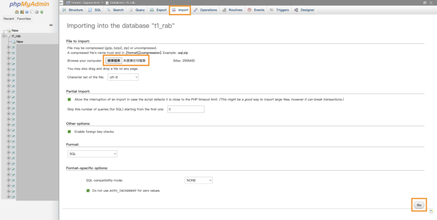The height and width of the screenshot is (220, 437).
Task: Reload navigation panel with green arrow icon
Action: click(41, 12)
